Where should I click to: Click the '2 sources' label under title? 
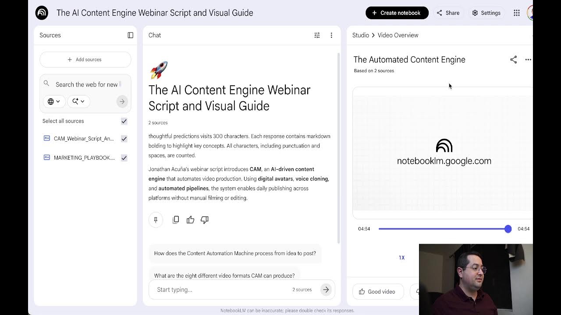[158, 123]
